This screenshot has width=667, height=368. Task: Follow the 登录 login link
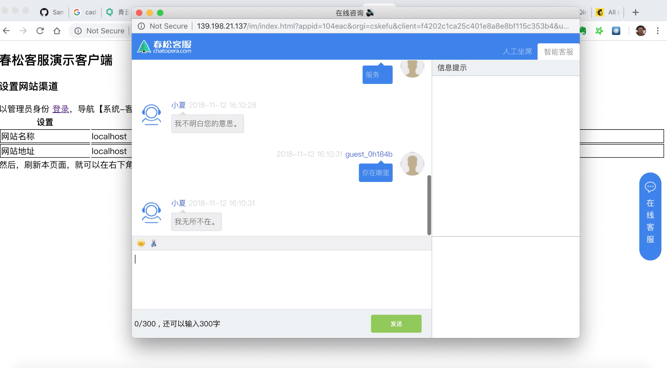(x=61, y=109)
